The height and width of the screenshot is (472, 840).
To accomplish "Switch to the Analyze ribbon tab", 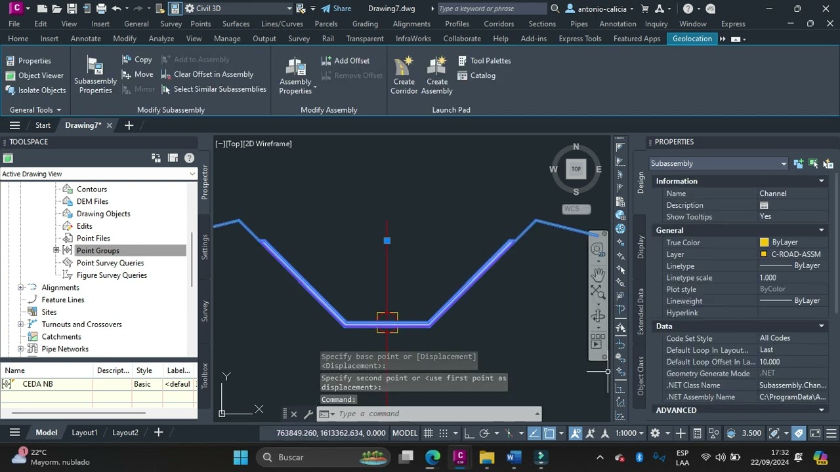I will point(161,39).
